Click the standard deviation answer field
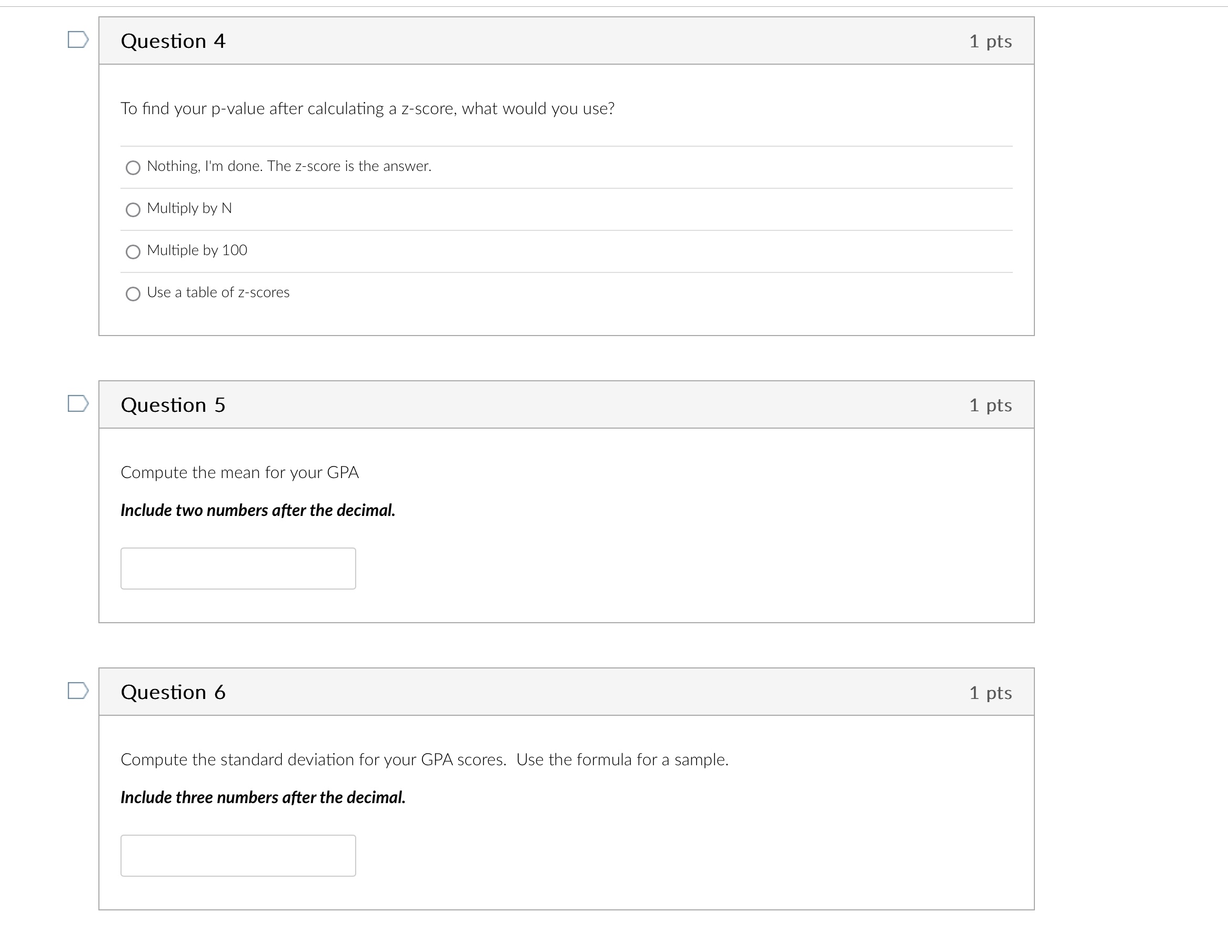 [x=238, y=856]
